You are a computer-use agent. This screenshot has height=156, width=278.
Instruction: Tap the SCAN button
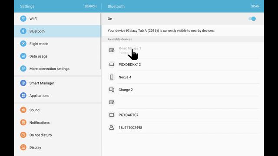tap(255, 6)
